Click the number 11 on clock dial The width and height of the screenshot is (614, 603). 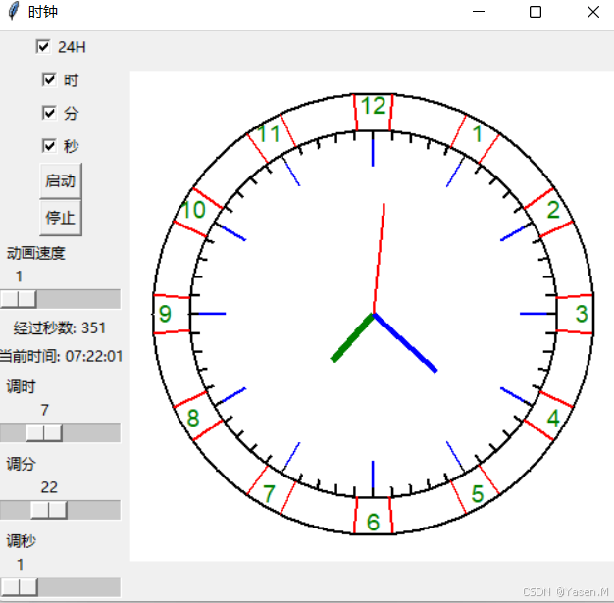pos(269,134)
